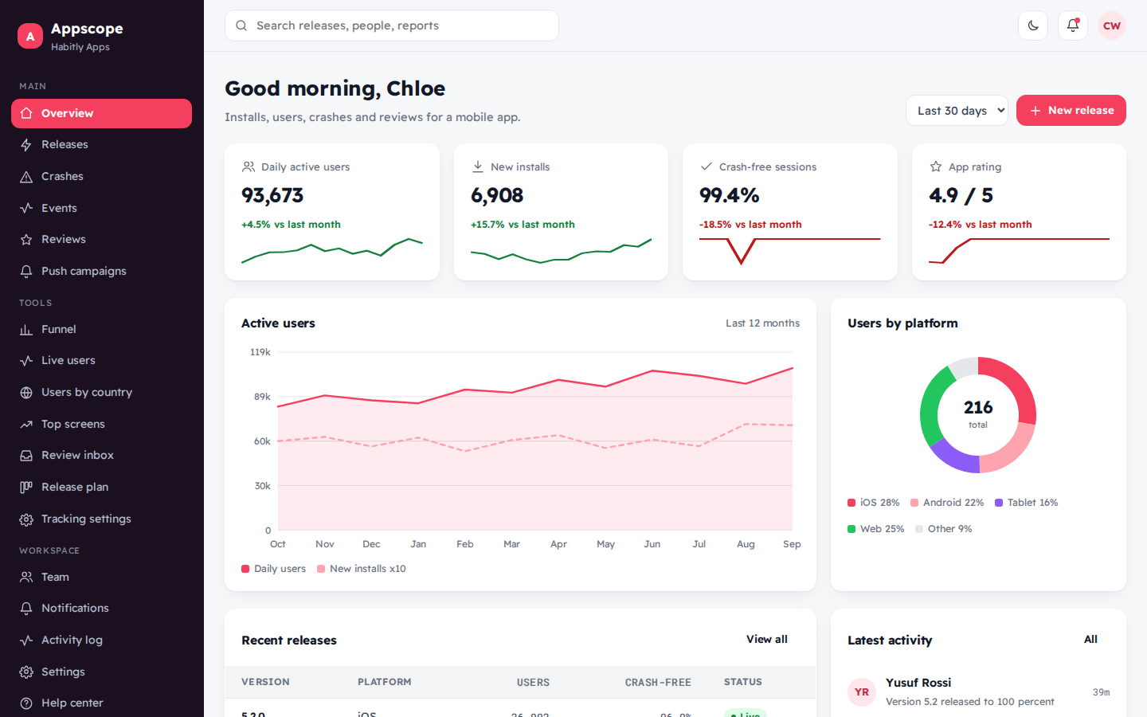This screenshot has width=1147, height=717.
Task: Select the Other 9% legend entry
Action: point(944,529)
